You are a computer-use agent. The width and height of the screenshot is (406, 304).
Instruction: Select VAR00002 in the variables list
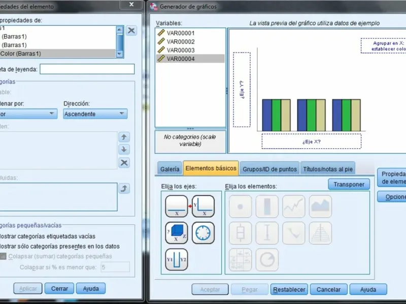190,42
